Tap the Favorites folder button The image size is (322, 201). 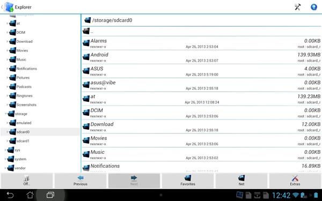[x=188, y=181]
